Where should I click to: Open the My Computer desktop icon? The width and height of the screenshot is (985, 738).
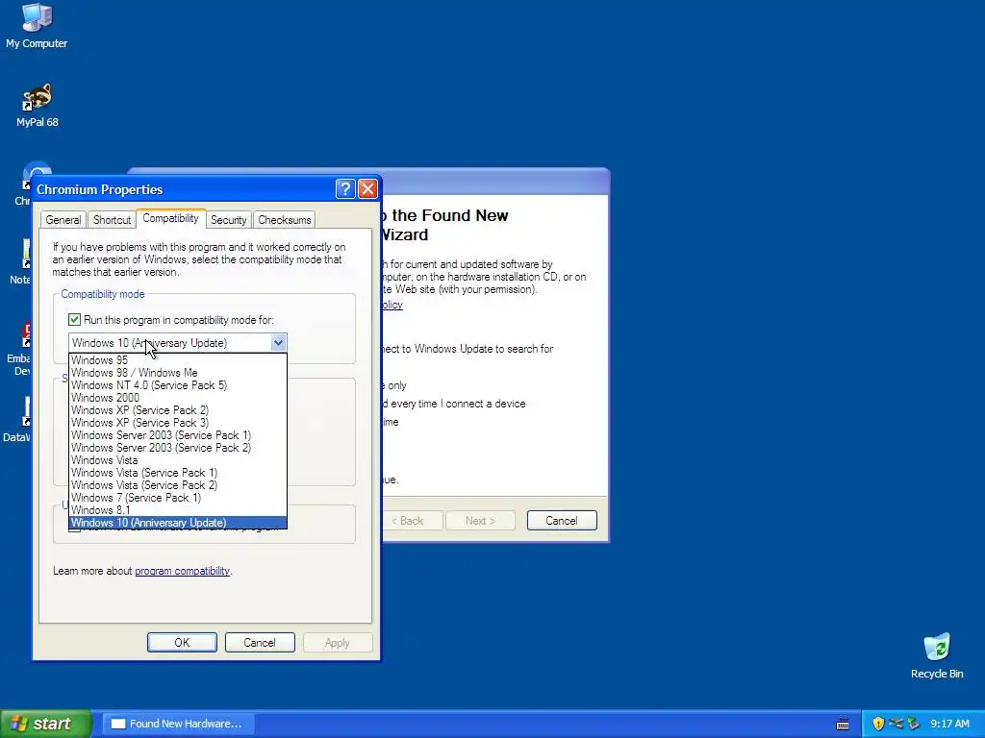(x=37, y=25)
